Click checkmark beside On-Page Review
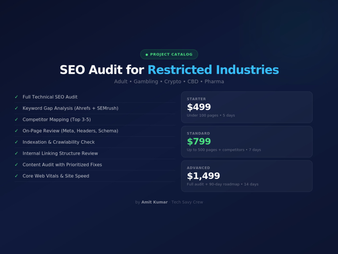This screenshot has width=338, height=254. tap(16, 131)
